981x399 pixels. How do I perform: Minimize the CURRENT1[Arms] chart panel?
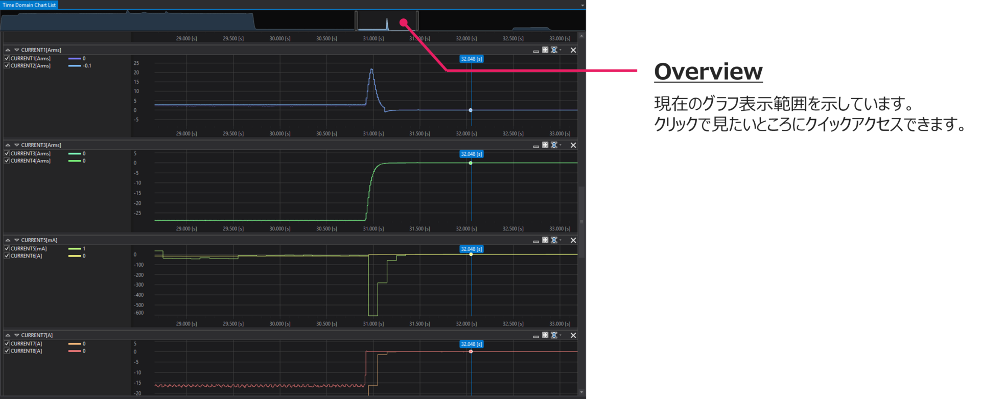click(x=536, y=51)
